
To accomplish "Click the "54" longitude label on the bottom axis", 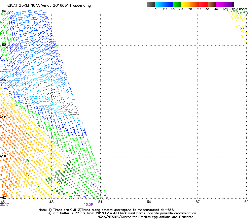I will point(149,202).
